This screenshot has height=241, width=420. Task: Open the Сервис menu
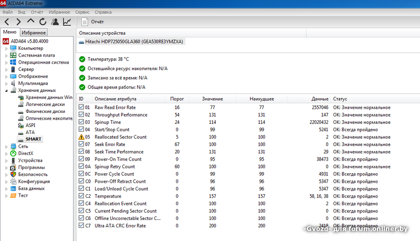tap(82, 11)
